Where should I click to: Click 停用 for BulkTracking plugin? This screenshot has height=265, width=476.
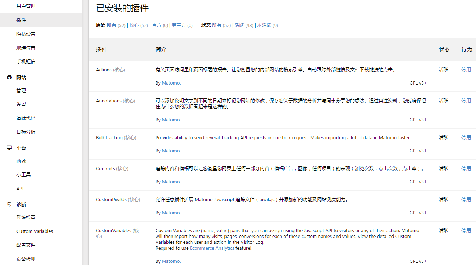tap(466, 137)
